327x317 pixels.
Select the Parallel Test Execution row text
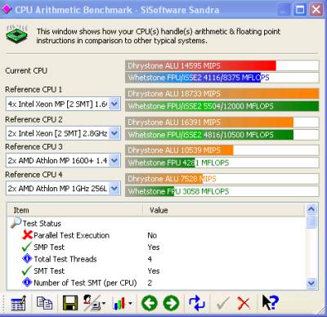pos(71,235)
